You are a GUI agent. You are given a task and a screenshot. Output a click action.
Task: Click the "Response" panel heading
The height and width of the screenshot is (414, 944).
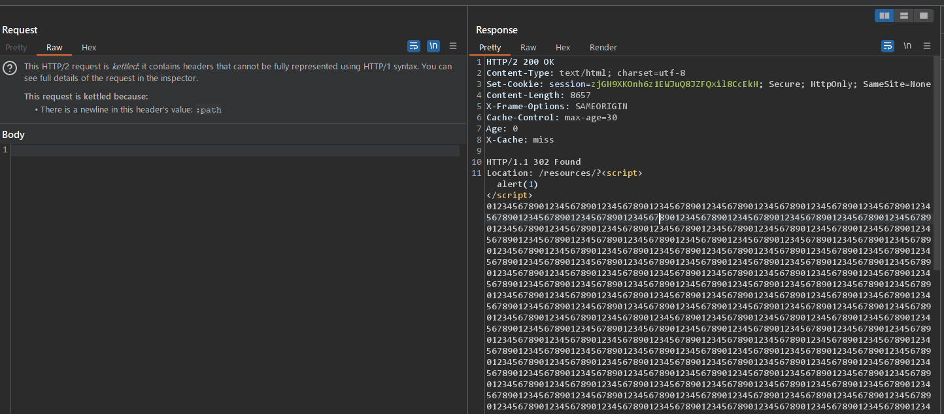coord(497,30)
